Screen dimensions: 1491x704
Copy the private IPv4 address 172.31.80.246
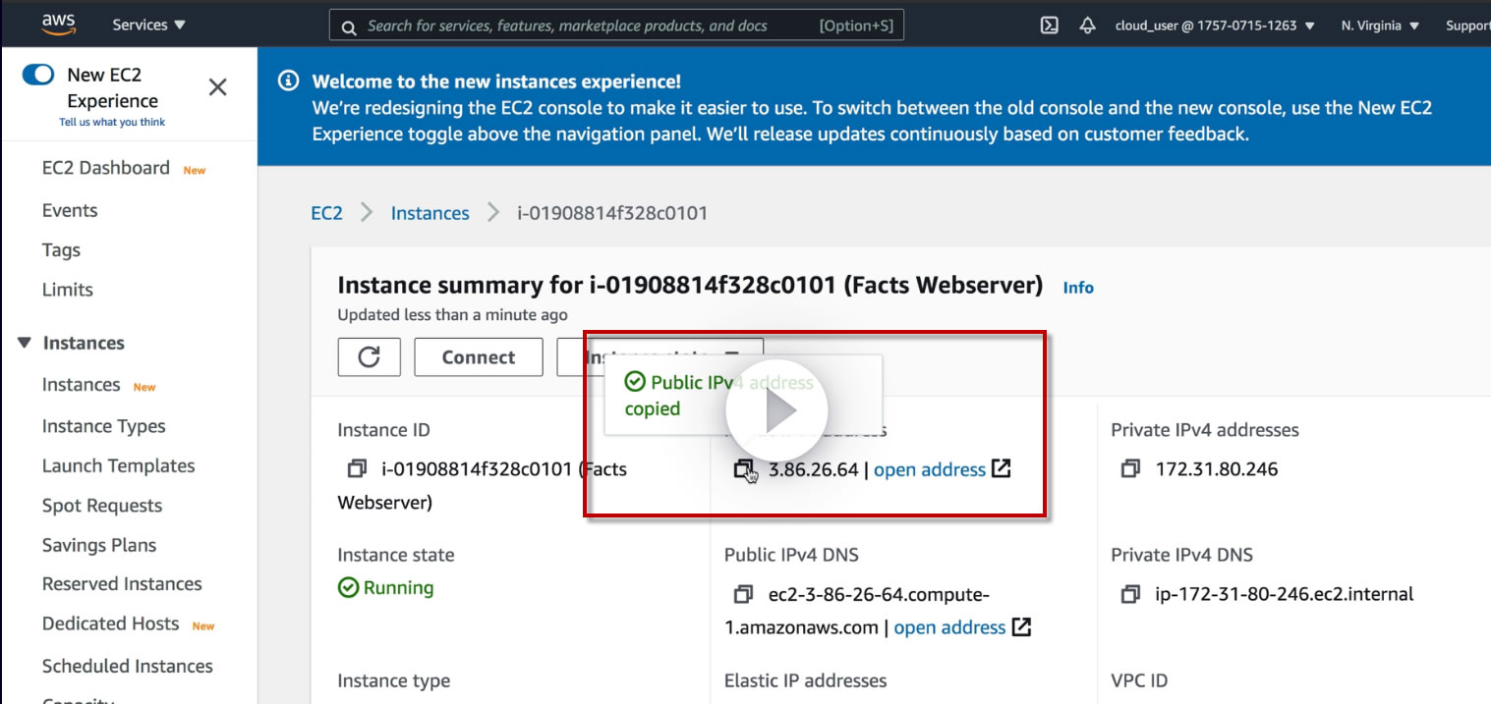pos(1130,469)
